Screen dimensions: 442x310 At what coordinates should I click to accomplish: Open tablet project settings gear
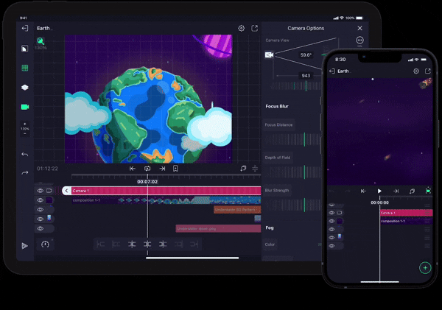241,28
